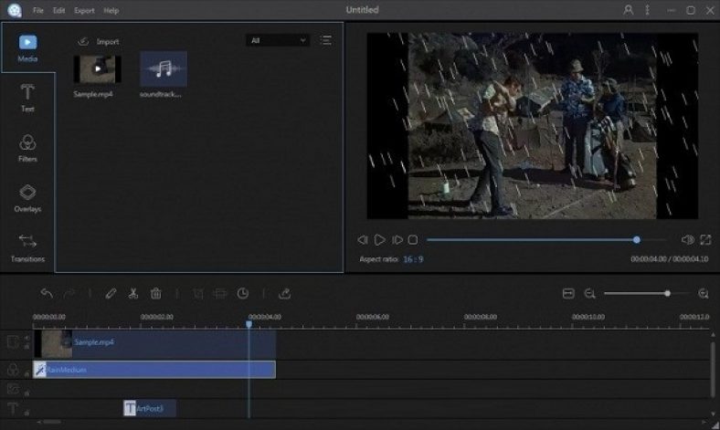Click the scissors split icon
720x430 pixels.
[133, 293]
